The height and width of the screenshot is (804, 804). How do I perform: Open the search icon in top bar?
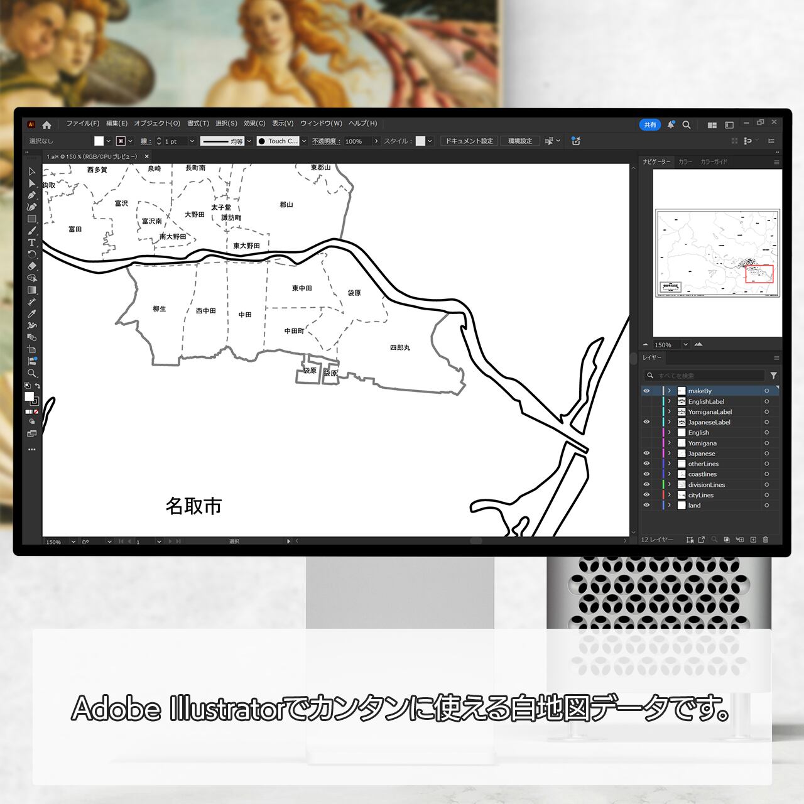click(687, 124)
